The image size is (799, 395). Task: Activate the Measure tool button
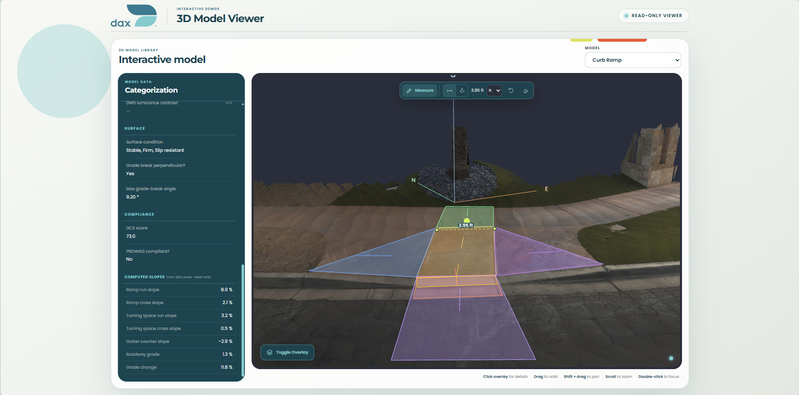tap(420, 91)
